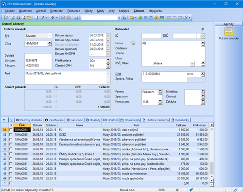This screenshot has width=243, height=192.
Task: Click the dot icon at the start of the tab row
Action: 4,120
